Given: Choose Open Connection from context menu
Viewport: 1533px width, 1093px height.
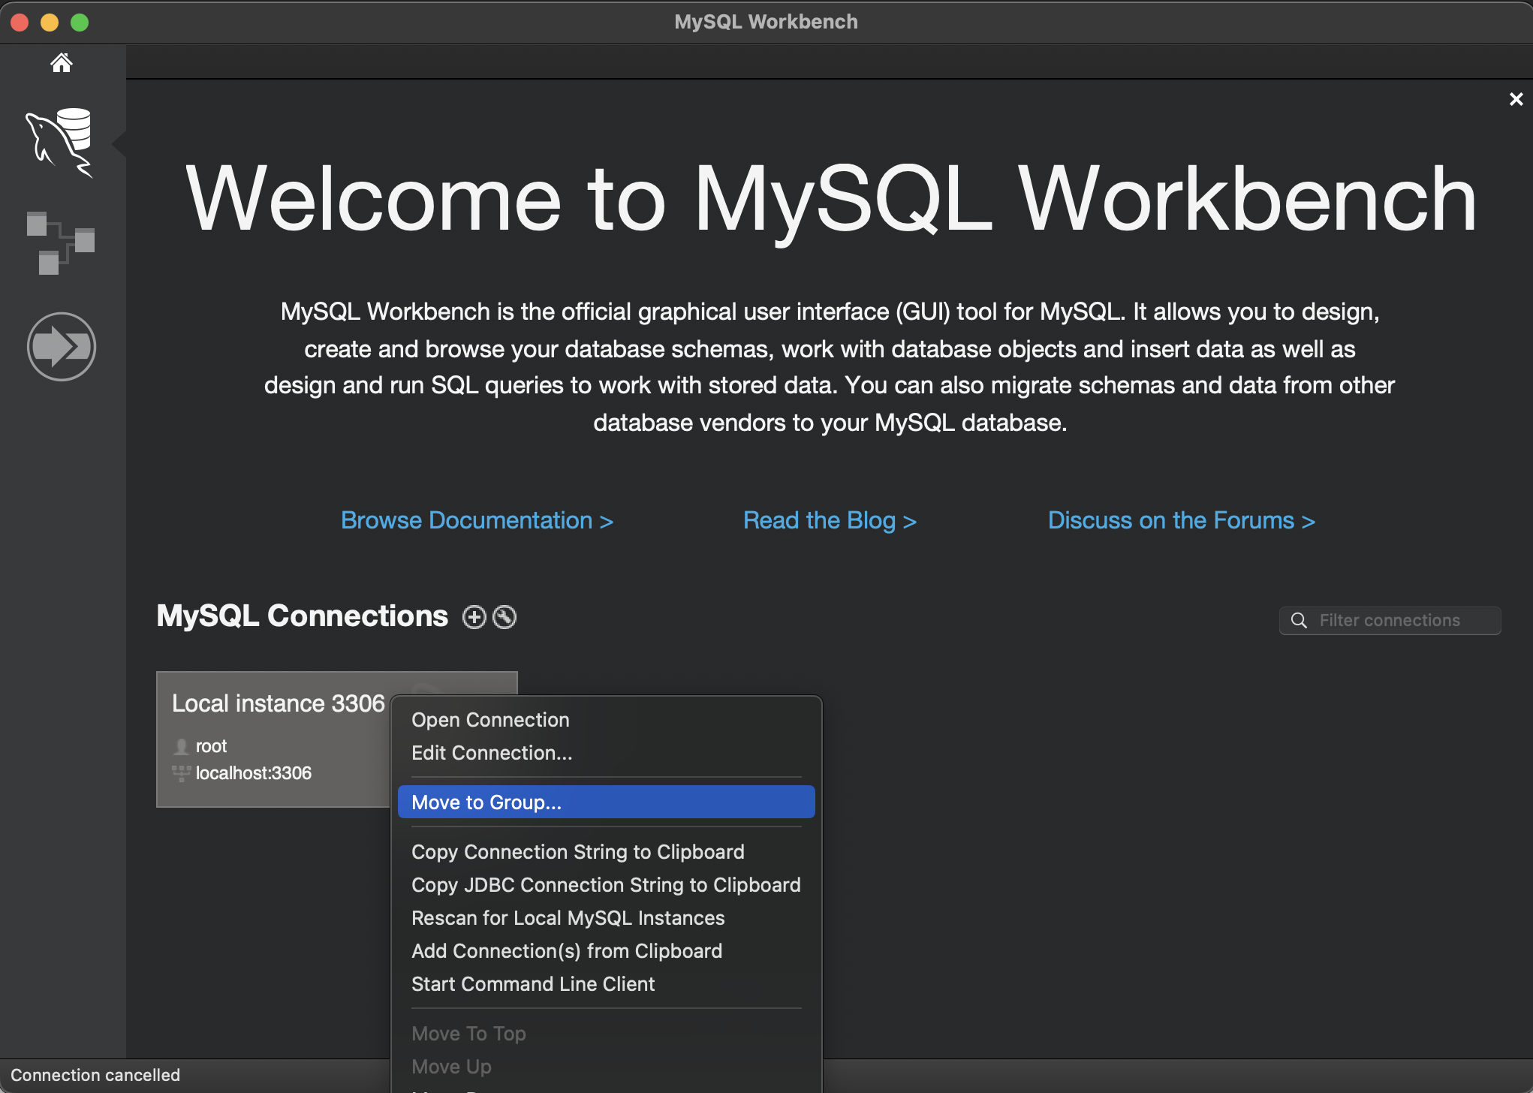Looking at the screenshot, I should [490, 719].
